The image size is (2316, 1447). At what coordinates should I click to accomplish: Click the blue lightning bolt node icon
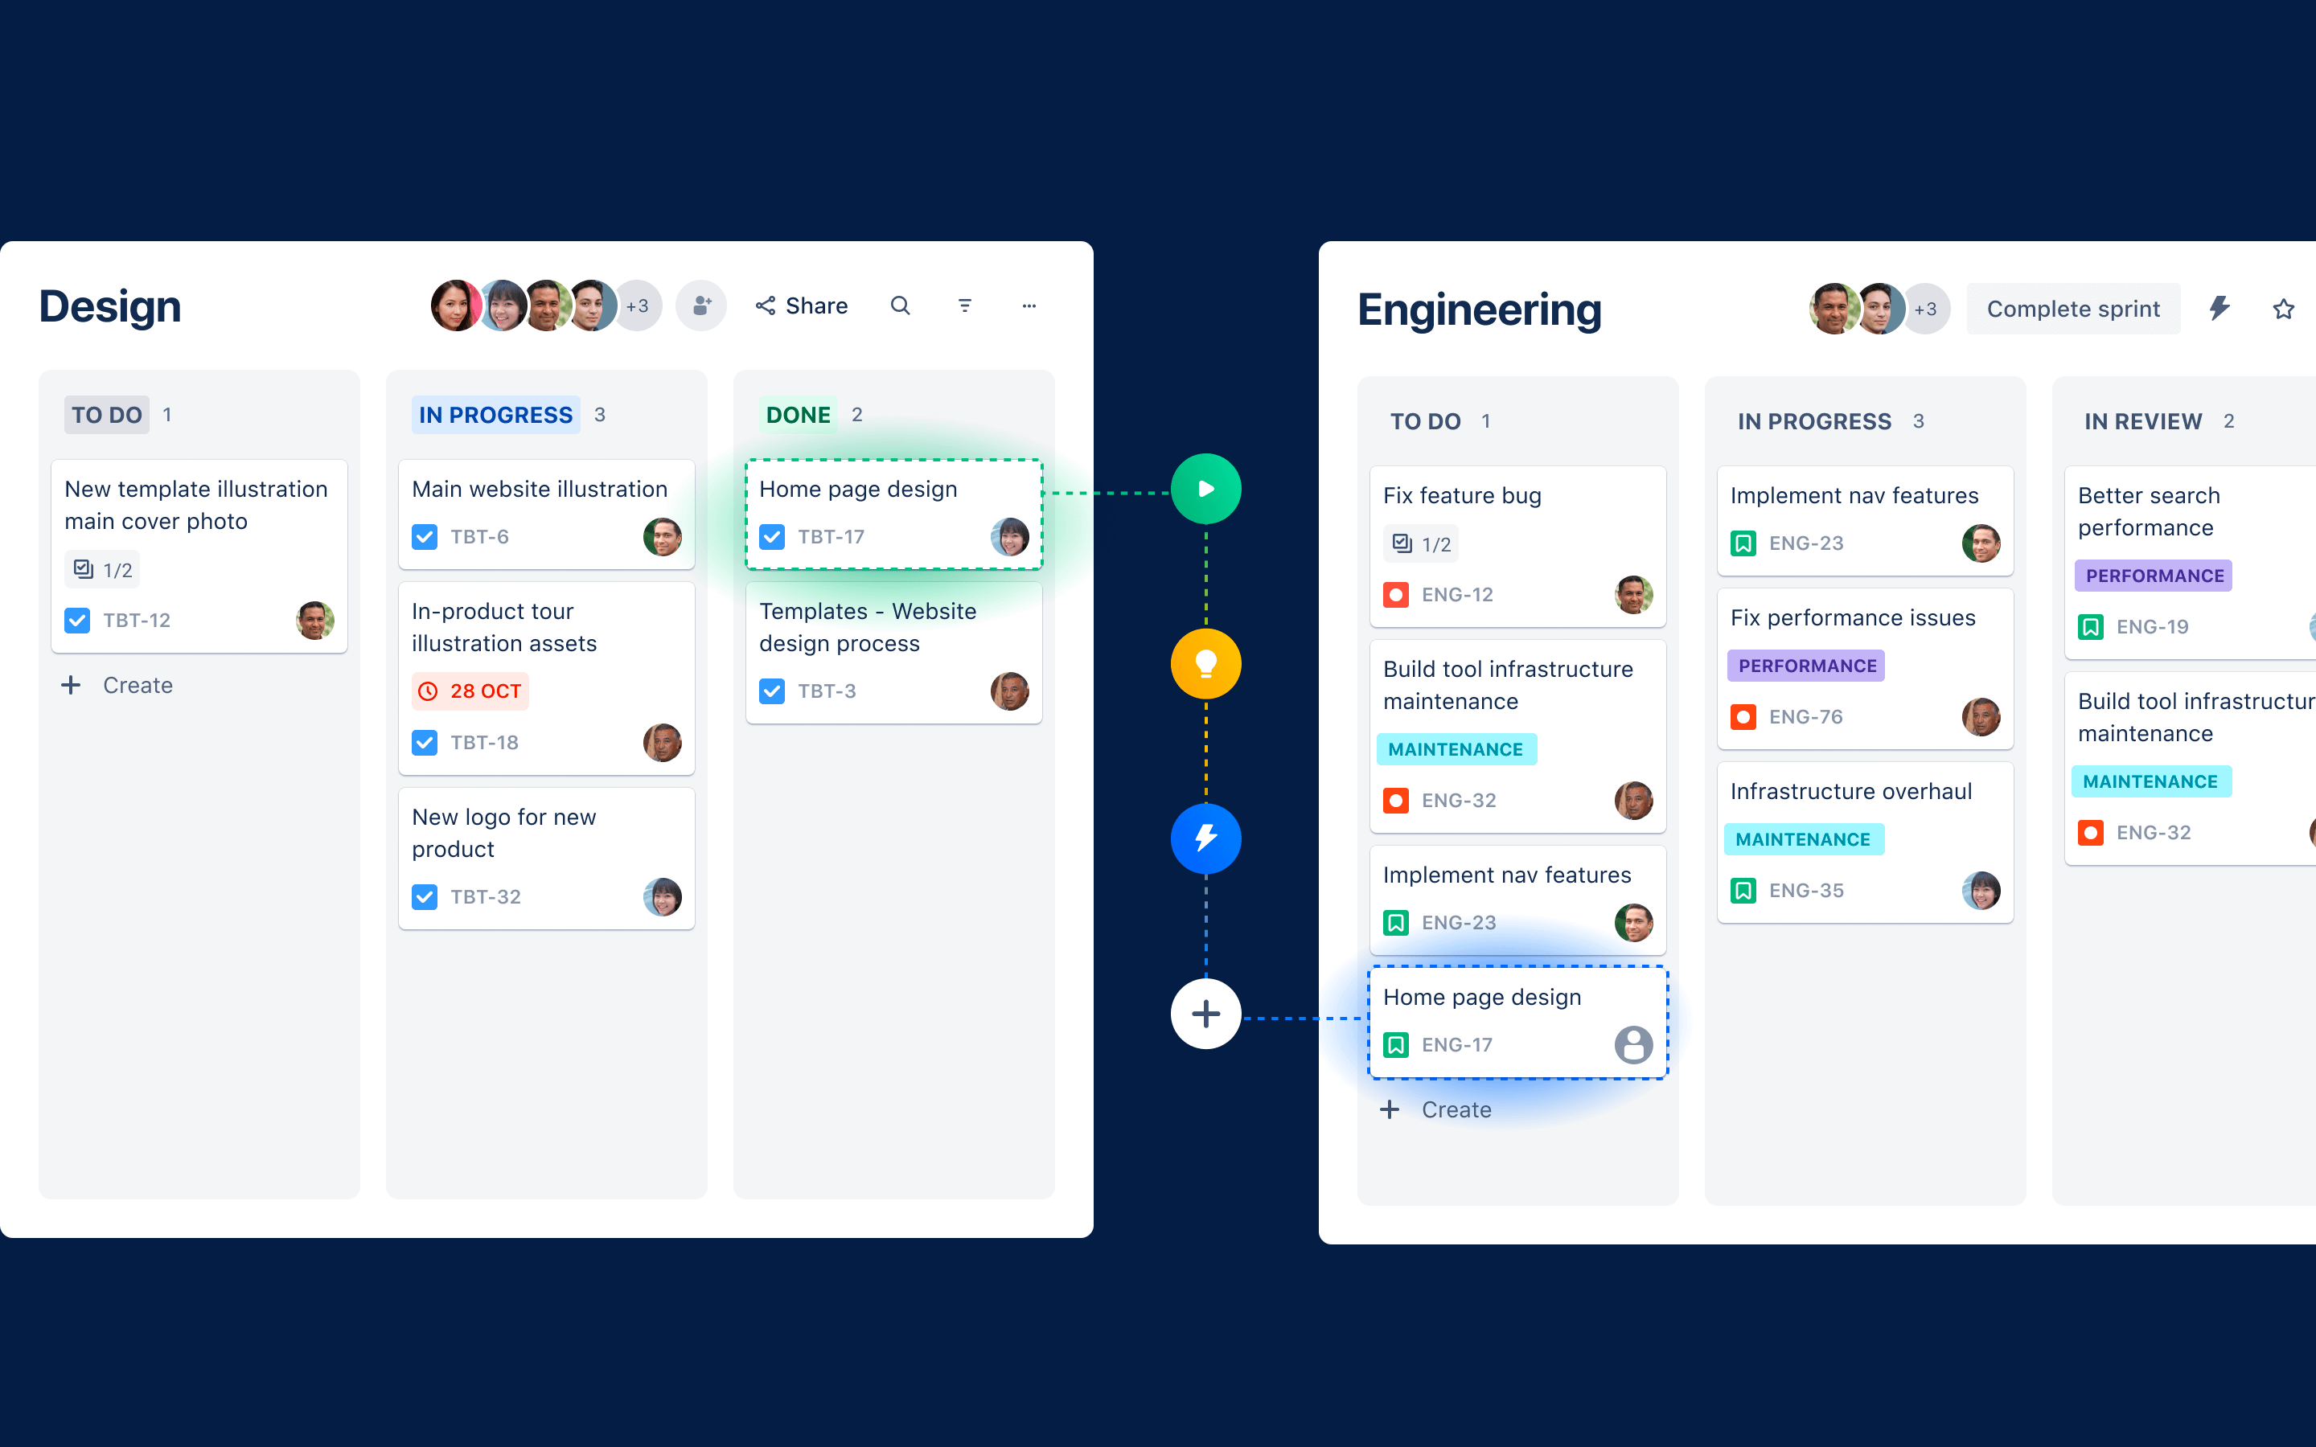[x=1205, y=835]
